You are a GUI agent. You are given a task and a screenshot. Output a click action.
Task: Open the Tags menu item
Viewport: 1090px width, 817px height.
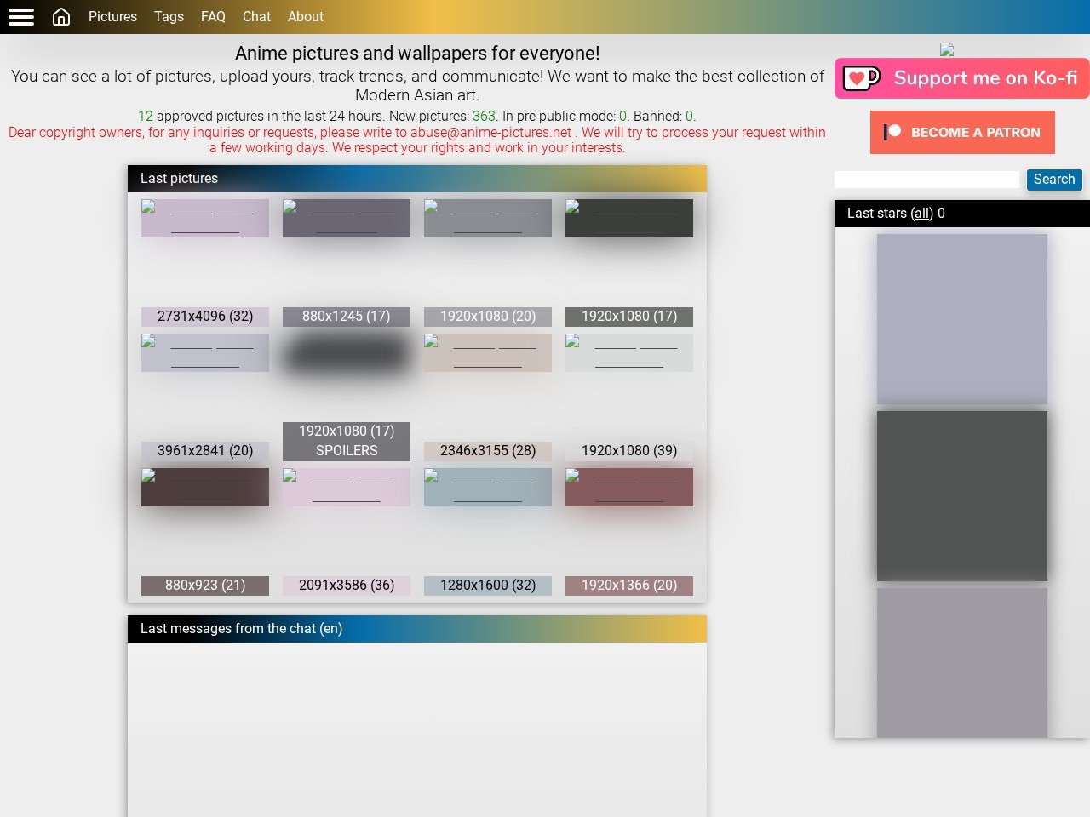169,17
